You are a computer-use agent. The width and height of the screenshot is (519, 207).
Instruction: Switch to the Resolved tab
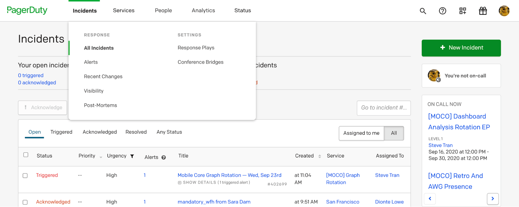pos(136,132)
